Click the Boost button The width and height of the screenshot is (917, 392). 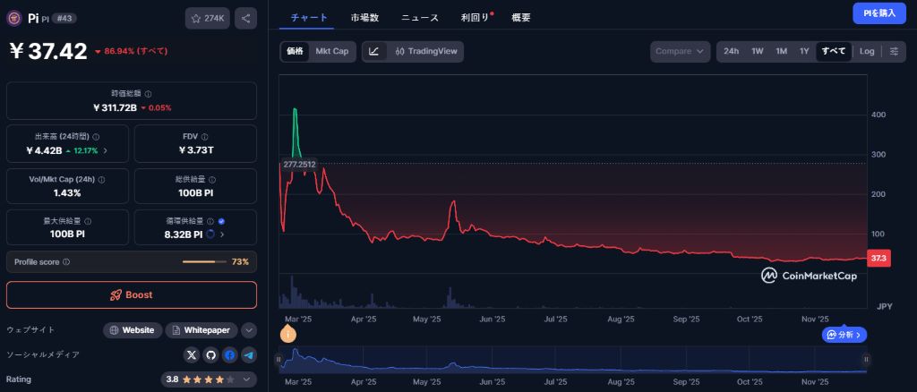click(132, 295)
